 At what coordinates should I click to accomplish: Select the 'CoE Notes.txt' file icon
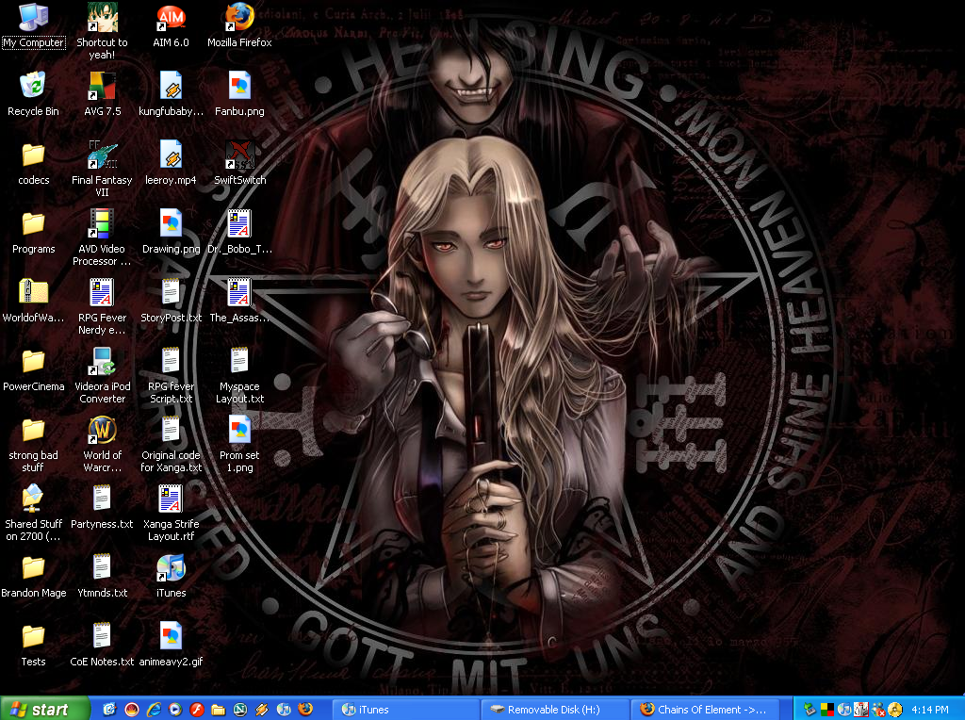coord(102,644)
